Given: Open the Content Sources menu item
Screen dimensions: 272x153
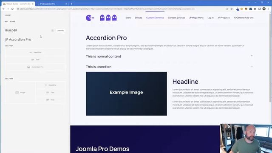Looking at the screenshot, I should tap(176, 18).
